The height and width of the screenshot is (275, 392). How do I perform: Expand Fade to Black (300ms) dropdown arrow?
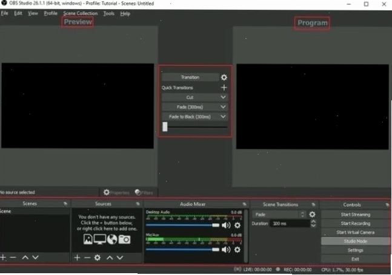pos(223,117)
